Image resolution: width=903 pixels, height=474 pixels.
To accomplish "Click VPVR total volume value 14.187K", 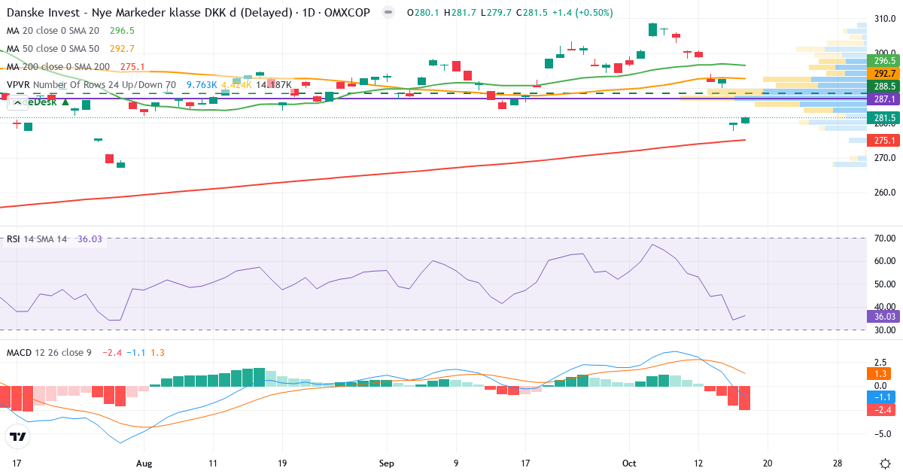I will point(273,85).
